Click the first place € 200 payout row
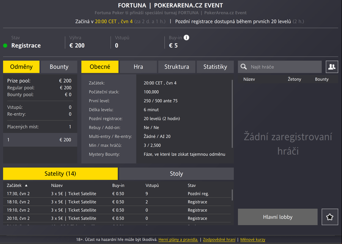342x244 pixels. click(40, 140)
